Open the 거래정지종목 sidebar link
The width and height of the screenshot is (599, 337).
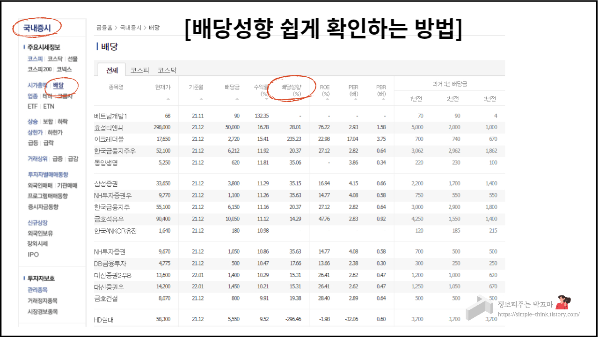pos(43,301)
